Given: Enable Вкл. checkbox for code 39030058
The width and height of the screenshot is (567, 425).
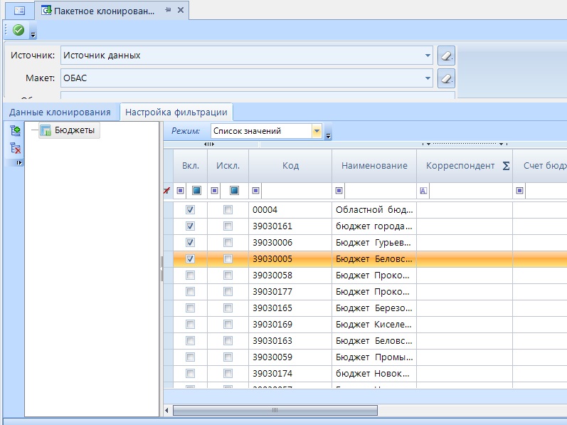Looking at the screenshot, I should [x=190, y=276].
